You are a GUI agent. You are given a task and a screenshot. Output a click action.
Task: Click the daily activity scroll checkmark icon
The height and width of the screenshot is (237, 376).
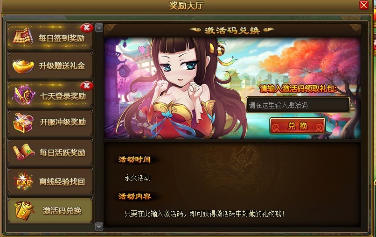point(23,152)
